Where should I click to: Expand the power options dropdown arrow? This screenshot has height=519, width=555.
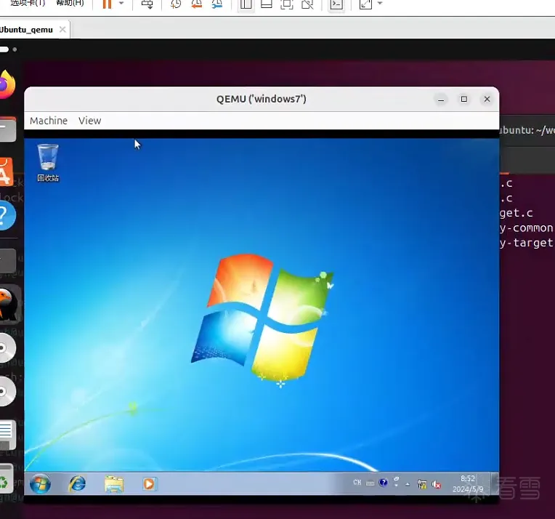coord(121,3)
